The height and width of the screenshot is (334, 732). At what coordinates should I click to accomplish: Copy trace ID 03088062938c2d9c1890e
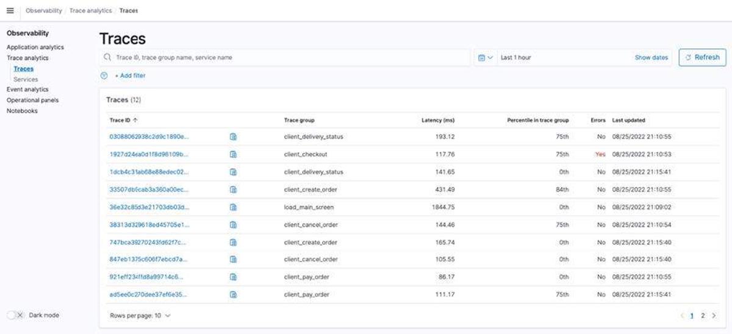233,137
